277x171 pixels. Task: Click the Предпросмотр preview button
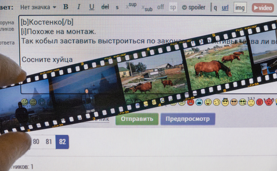click(187, 119)
